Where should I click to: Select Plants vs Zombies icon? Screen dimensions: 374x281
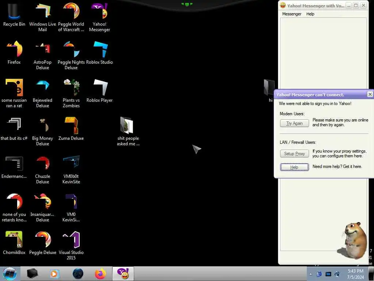(71, 93)
